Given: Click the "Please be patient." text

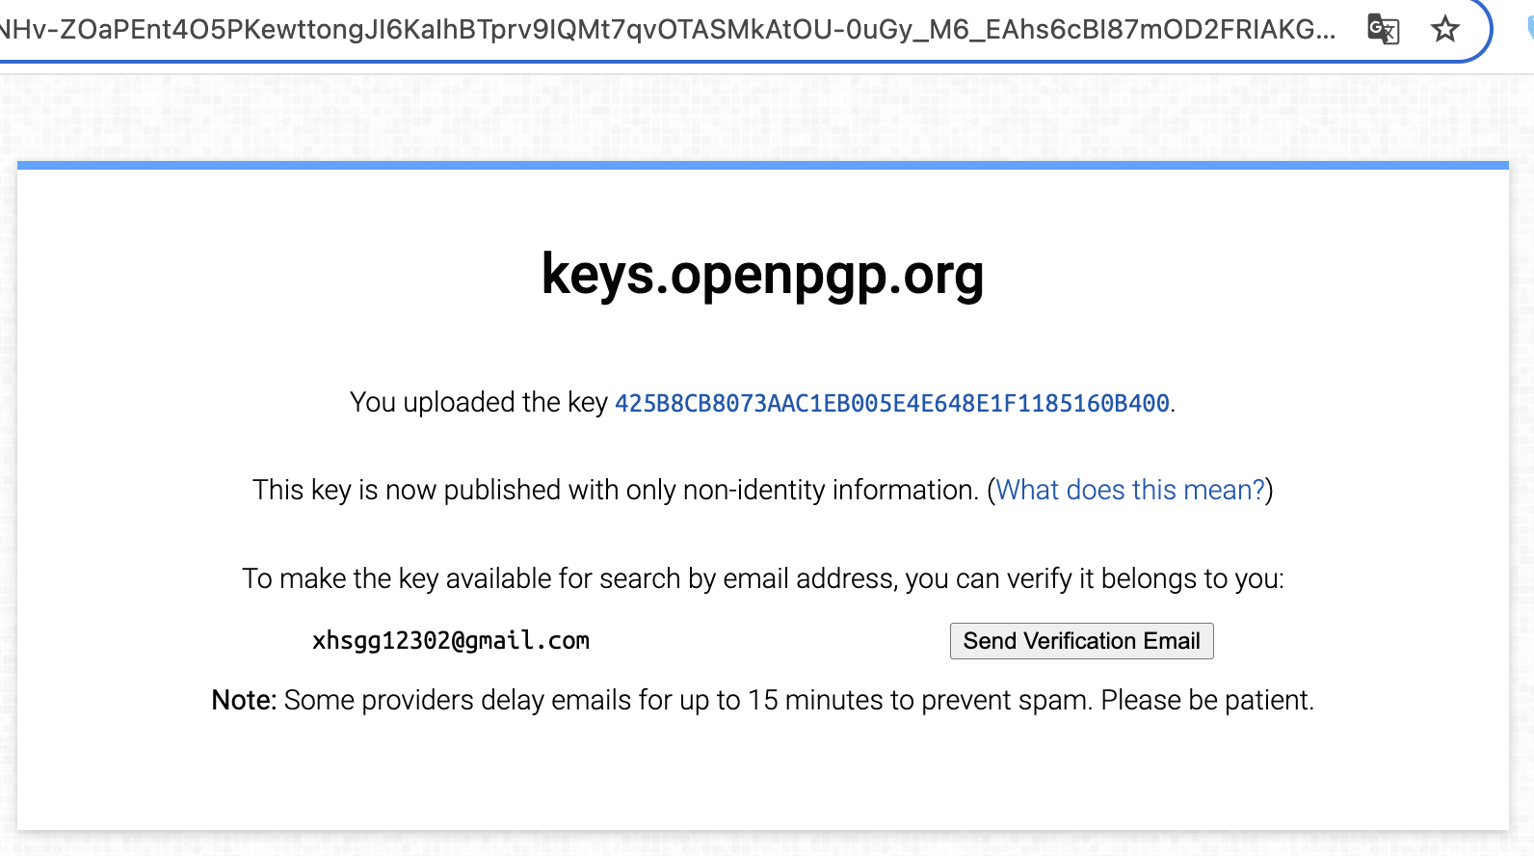Looking at the screenshot, I should click(1206, 700).
